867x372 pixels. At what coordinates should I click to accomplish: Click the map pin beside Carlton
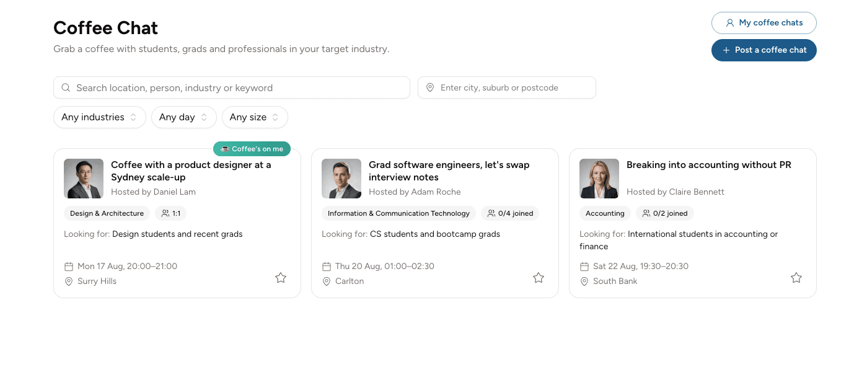(327, 281)
